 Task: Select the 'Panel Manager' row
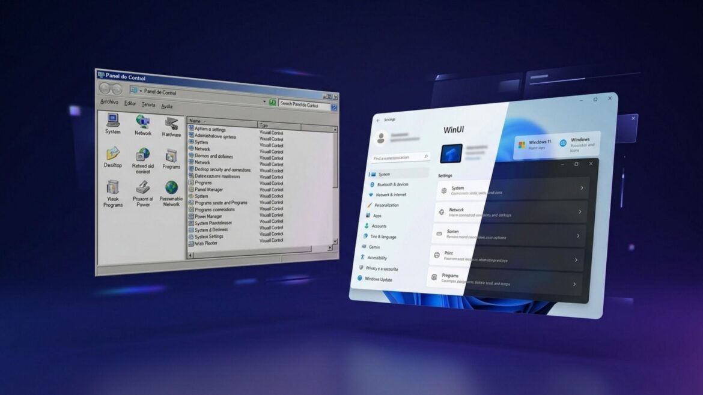(x=205, y=190)
